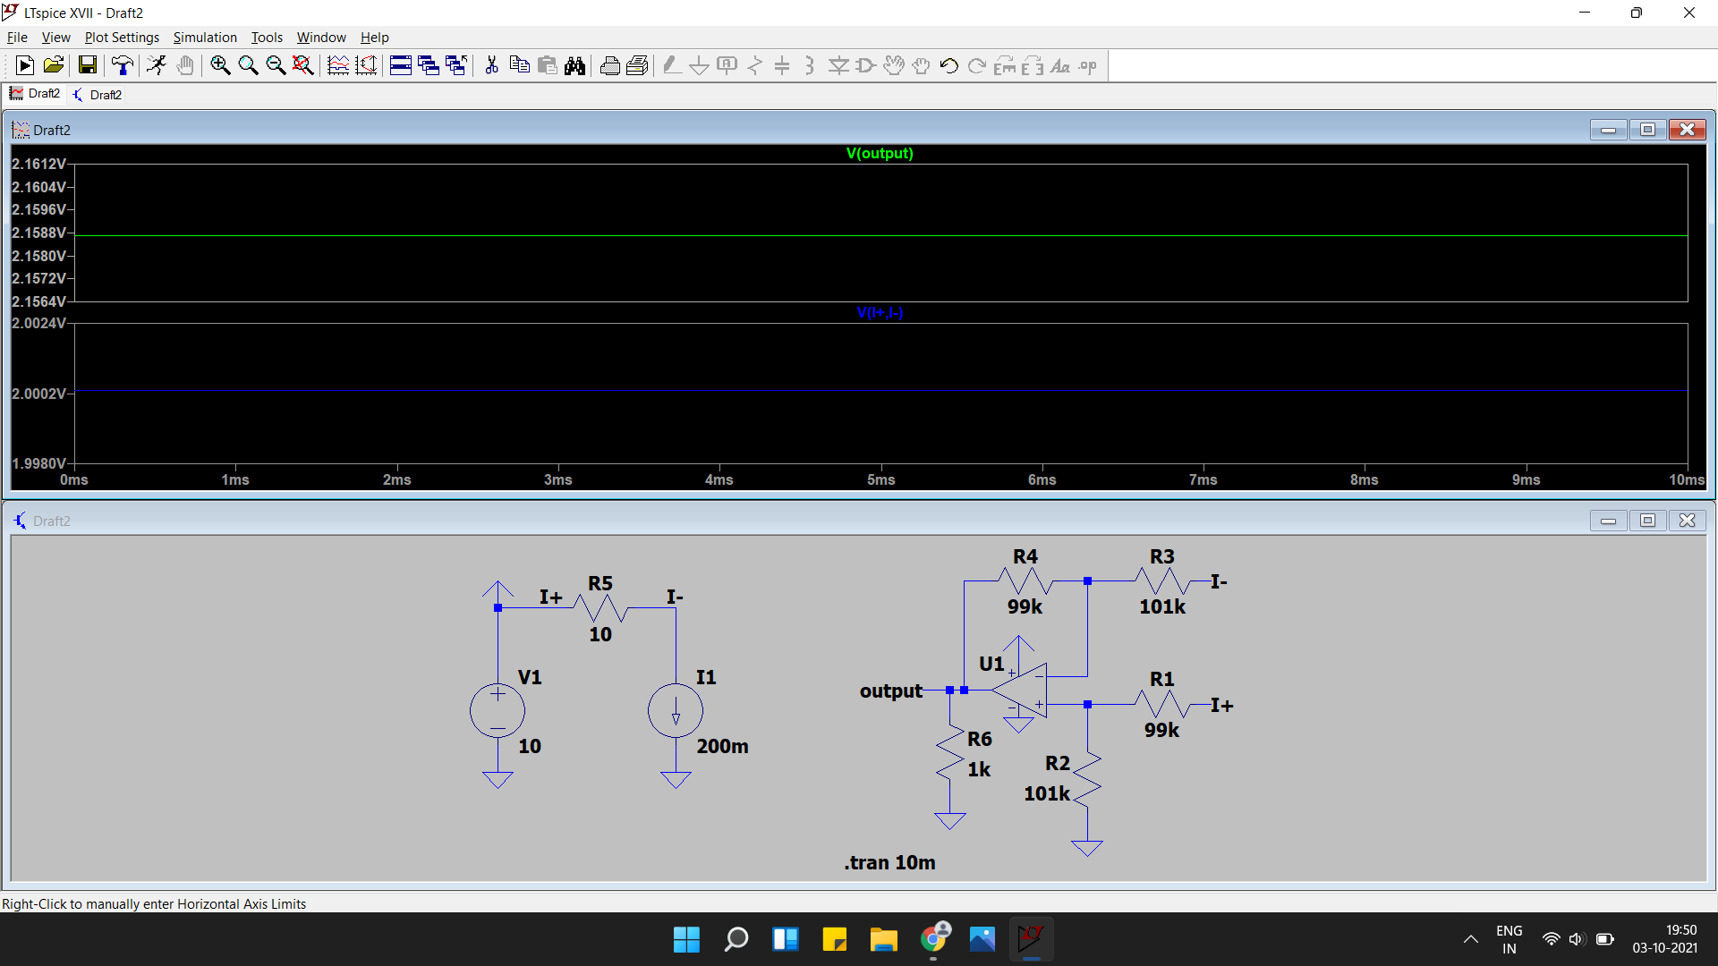Click the Close all windows icon

tap(456, 65)
